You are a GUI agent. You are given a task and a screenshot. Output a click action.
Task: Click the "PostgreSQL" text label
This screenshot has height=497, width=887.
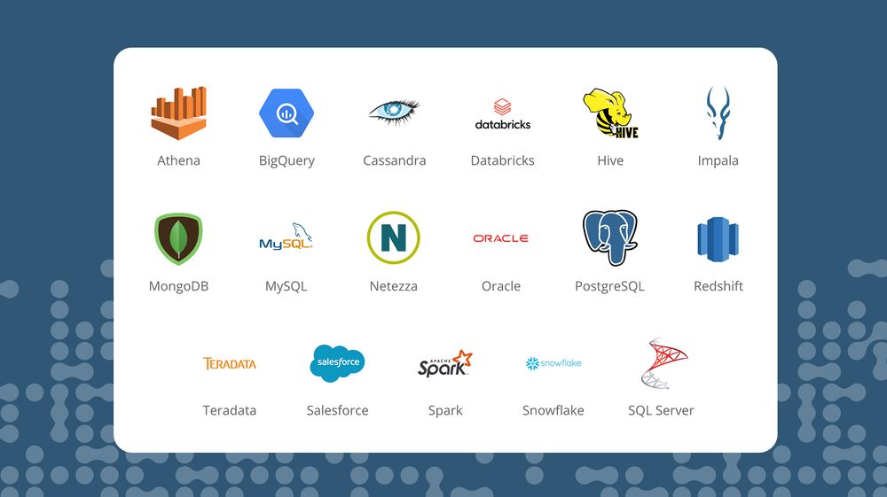click(610, 286)
